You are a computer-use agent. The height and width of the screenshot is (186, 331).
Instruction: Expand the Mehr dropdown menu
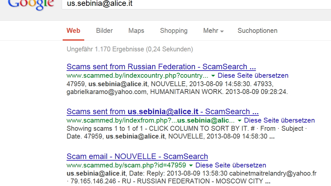[213, 31]
